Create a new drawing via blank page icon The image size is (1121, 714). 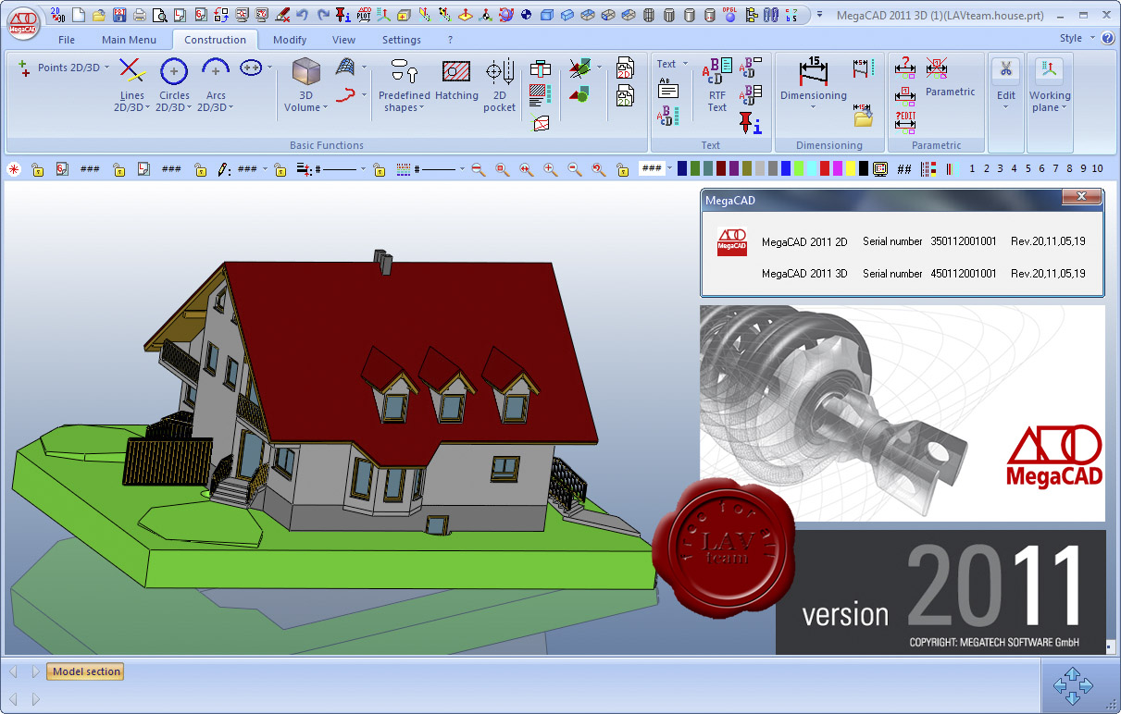[79, 15]
